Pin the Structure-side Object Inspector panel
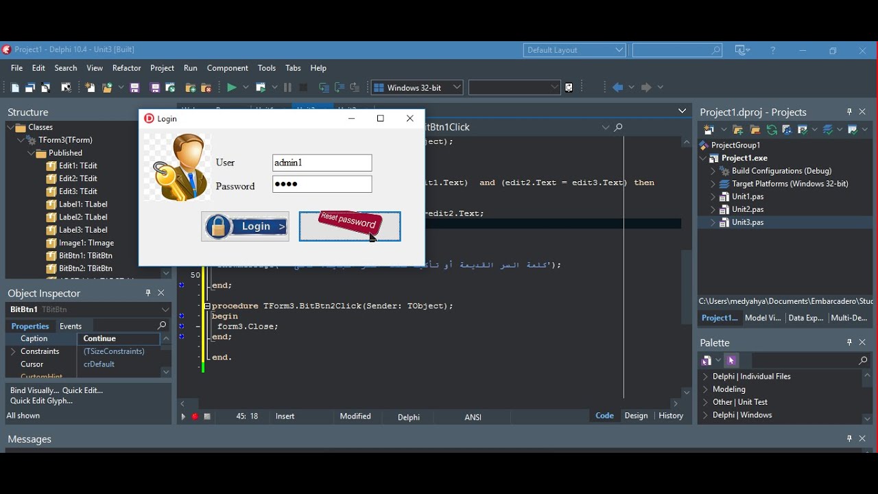This screenshot has width=878, height=494. 148,294
